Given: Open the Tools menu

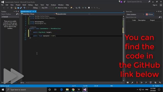Looking at the screenshot, I should click(42, 5).
